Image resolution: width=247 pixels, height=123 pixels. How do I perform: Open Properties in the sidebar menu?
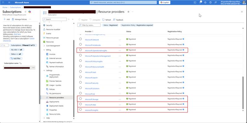(x=53, y=110)
